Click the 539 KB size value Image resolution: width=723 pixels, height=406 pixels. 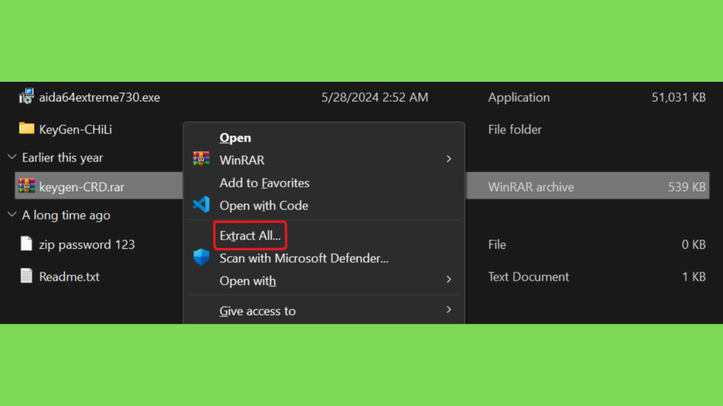coord(686,187)
